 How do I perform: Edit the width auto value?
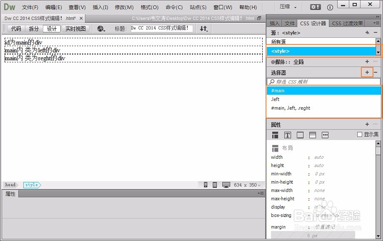[319, 157]
